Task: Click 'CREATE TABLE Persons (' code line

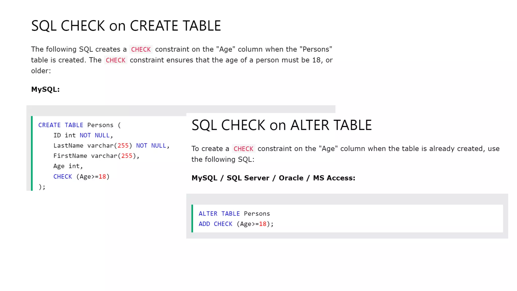Action: click(80, 125)
